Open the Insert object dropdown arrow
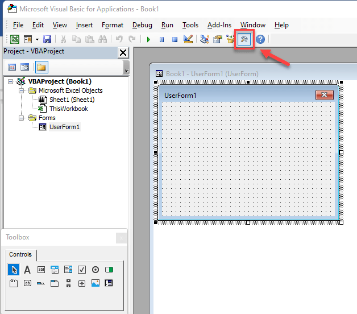Image resolution: width=357 pixels, height=314 pixels. [x=37, y=39]
